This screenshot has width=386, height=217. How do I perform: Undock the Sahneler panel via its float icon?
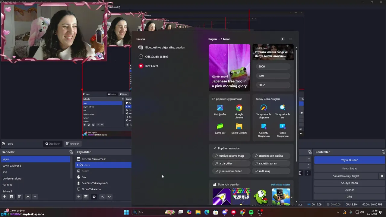click(x=71, y=152)
